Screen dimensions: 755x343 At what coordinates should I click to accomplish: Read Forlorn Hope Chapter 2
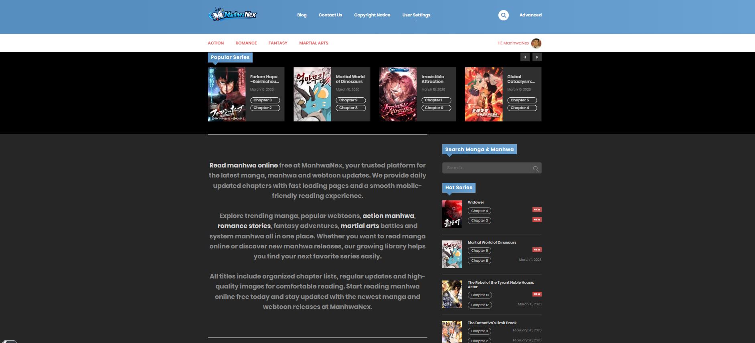coord(265,108)
